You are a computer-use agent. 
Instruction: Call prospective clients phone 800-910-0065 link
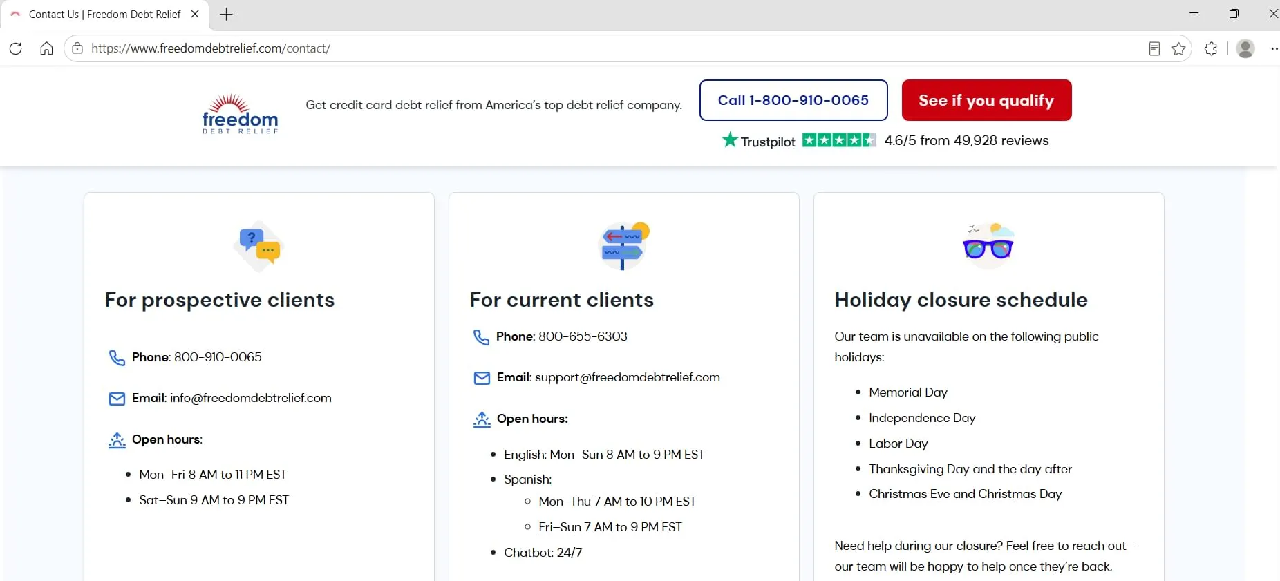coord(218,357)
